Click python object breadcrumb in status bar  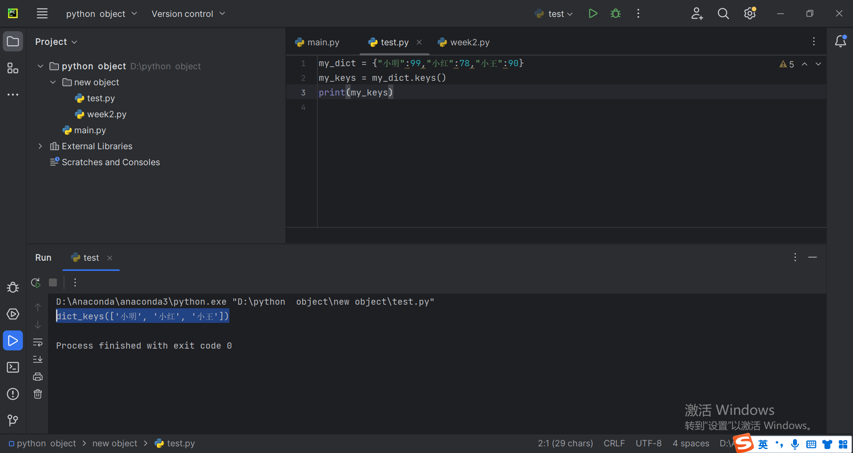[x=42, y=443]
